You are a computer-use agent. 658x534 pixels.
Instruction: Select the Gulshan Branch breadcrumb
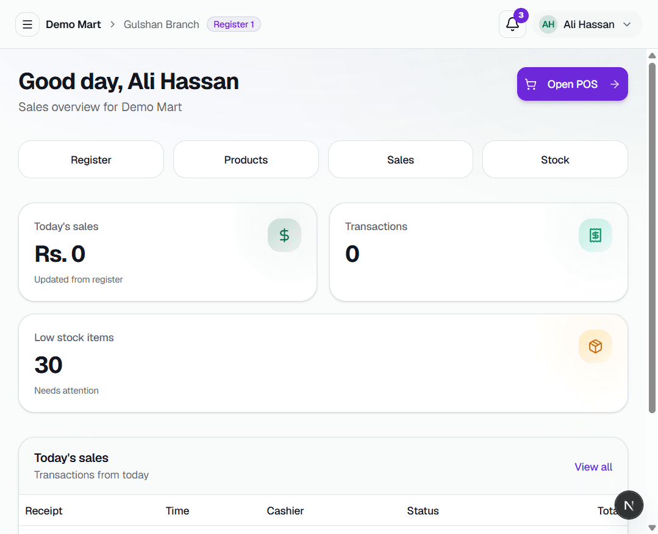pyautogui.click(x=161, y=24)
